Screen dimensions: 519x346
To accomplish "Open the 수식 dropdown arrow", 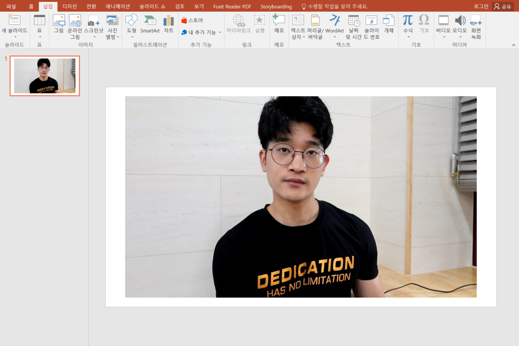I will 408,37.
